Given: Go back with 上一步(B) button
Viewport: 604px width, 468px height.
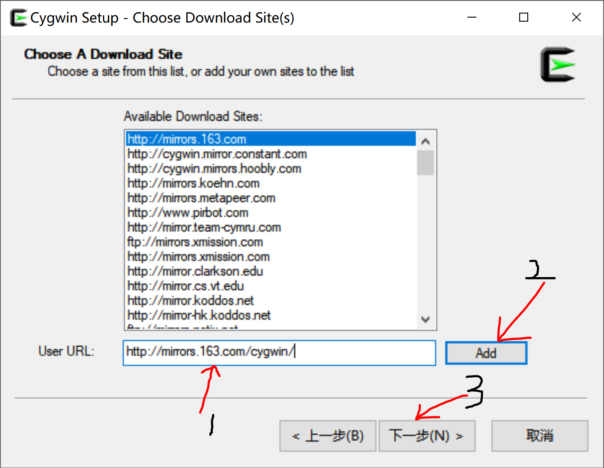Looking at the screenshot, I should (x=328, y=436).
